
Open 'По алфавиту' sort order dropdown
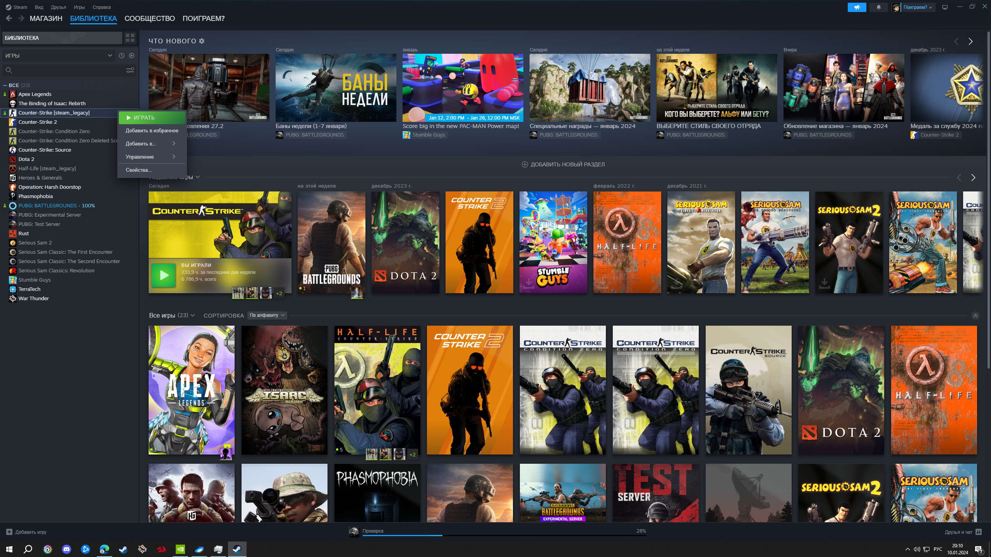(267, 315)
